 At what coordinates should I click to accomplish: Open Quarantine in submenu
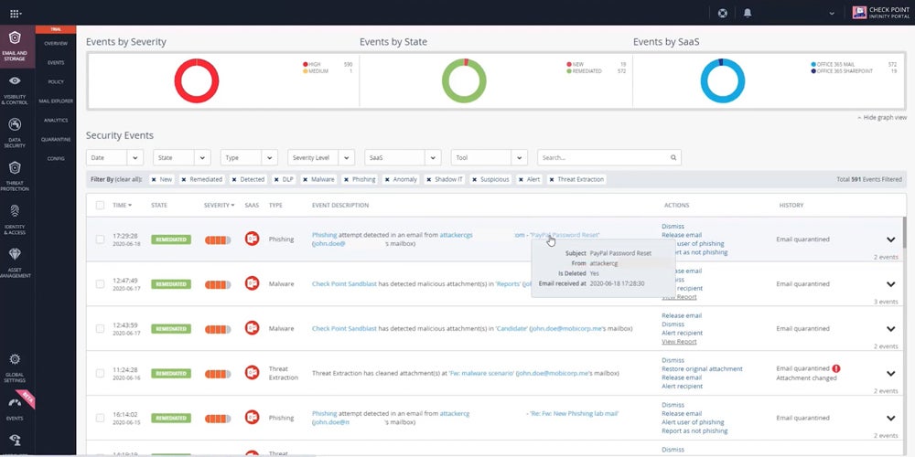click(56, 140)
